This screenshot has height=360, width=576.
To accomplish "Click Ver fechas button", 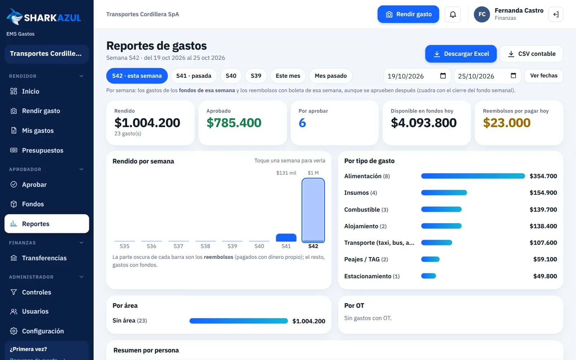I will click(544, 76).
